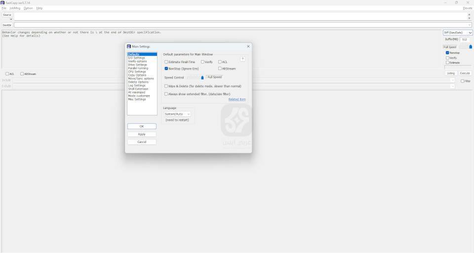Open the Diff (Size/Date) mode dropdown

pyautogui.click(x=458, y=33)
